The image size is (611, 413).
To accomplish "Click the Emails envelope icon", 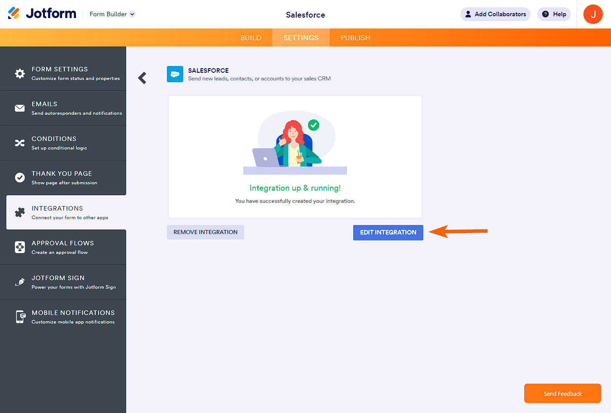I will pyautogui.click(x=20, y=108).
